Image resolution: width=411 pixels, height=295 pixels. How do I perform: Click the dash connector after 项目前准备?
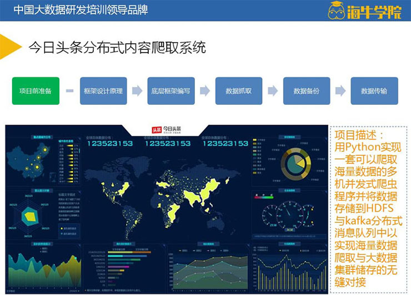point(69,91)
